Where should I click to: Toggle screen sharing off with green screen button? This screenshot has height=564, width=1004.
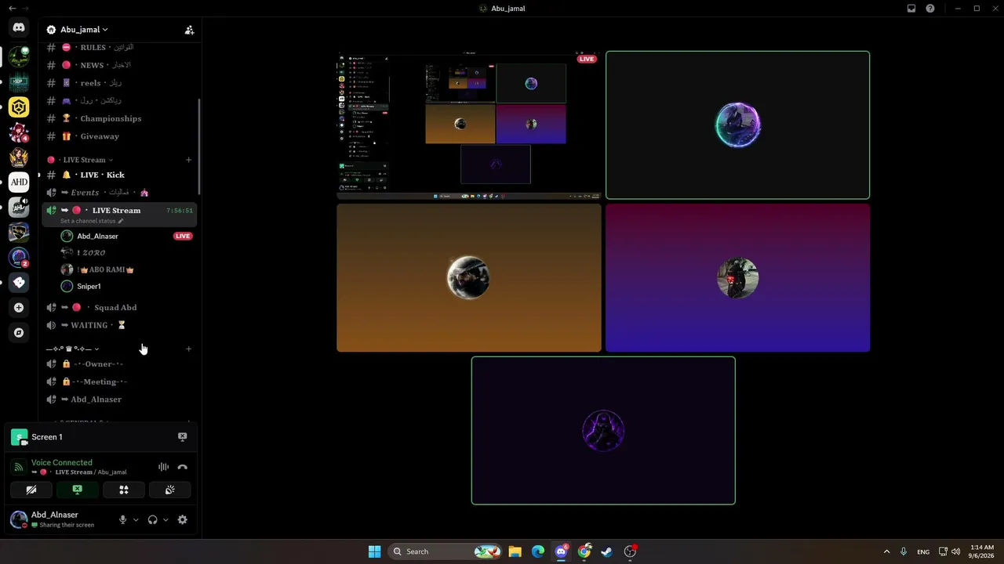[x=77, y=490]
